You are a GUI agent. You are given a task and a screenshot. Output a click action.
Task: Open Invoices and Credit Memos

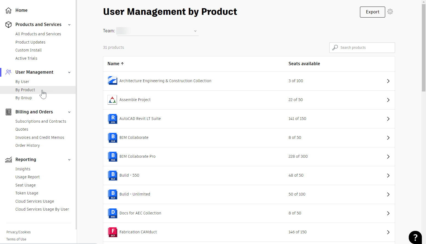[x=40, y=137]
